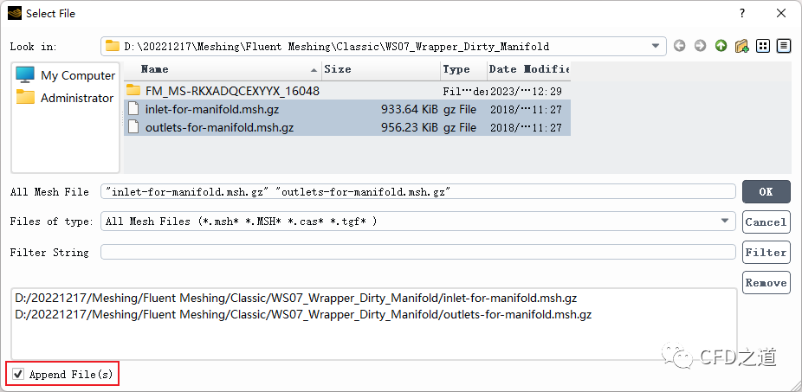The height and width of the screenshot is (392, 802).
Task: Click the Remove button
Action: coord(766,283)
